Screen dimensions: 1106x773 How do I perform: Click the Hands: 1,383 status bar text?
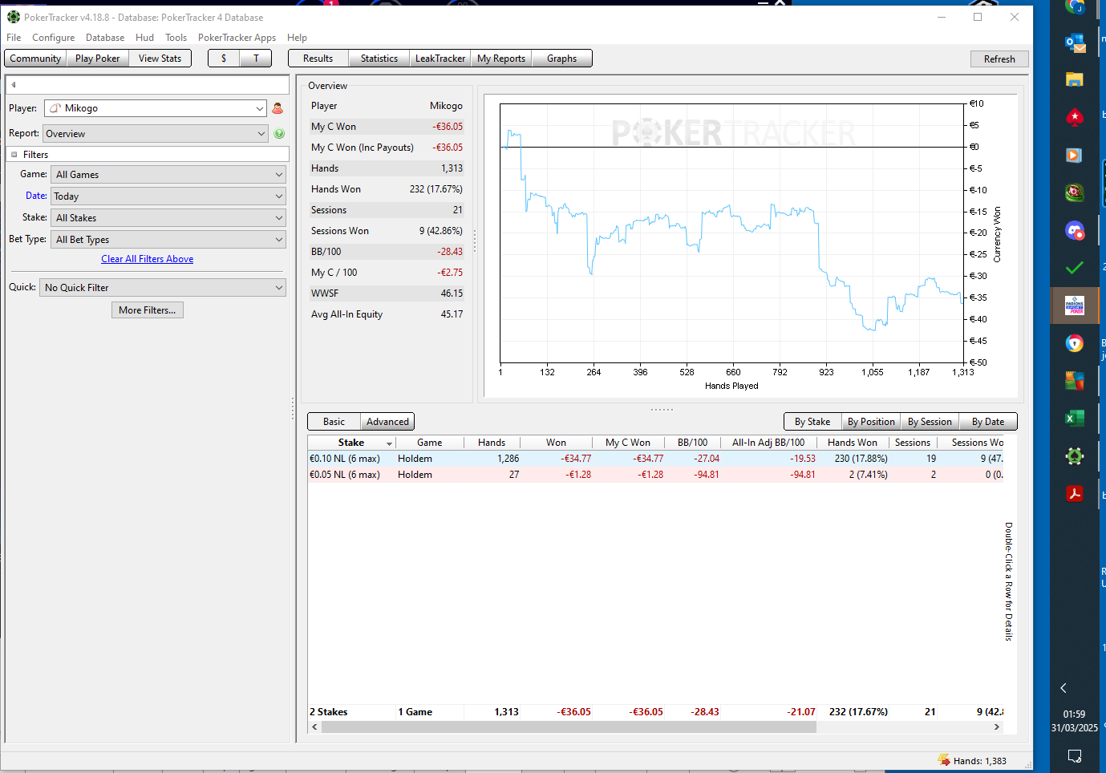tap(980, 761)
